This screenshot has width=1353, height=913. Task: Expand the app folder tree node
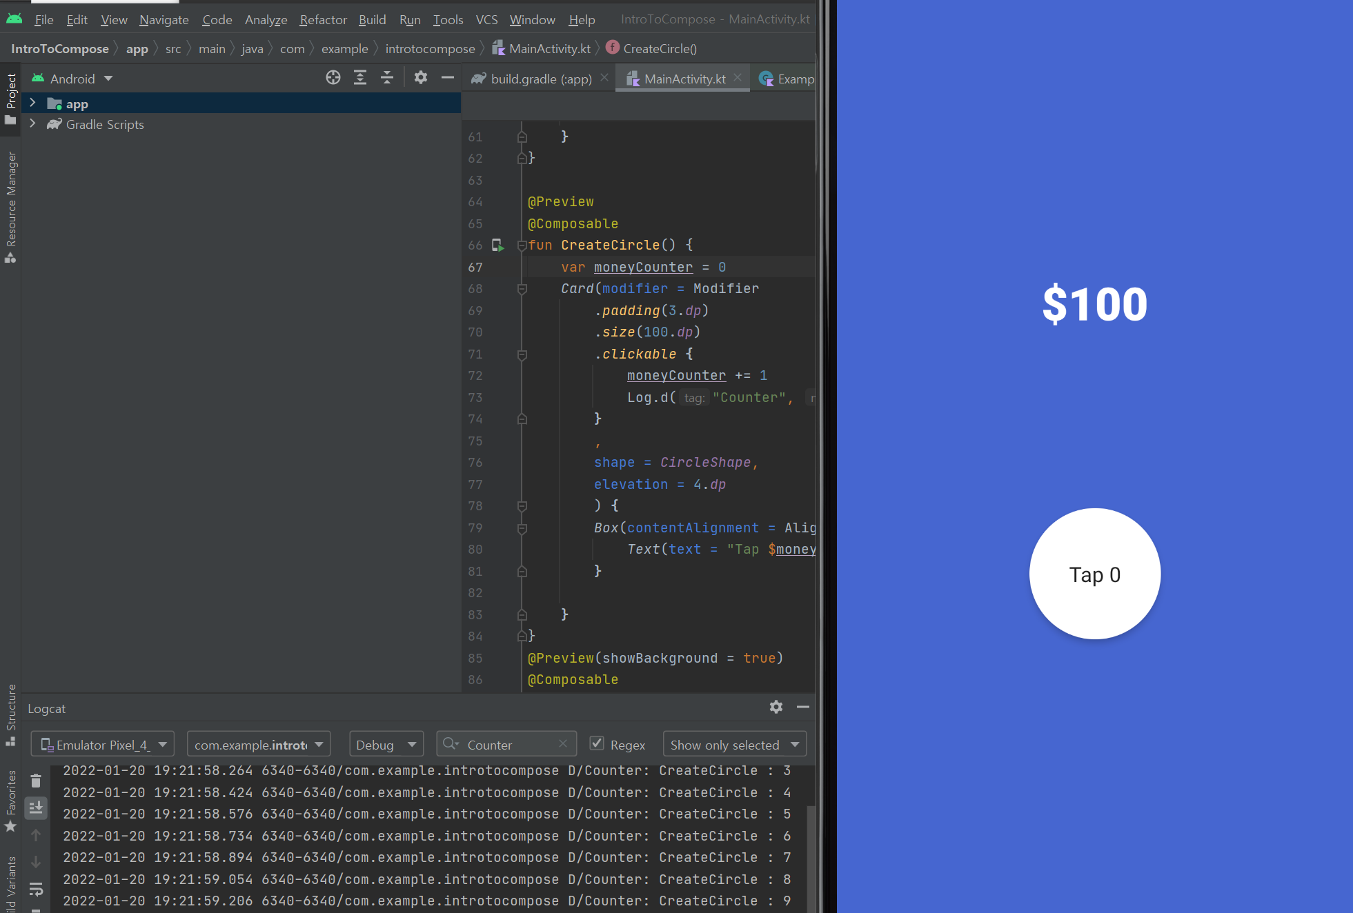[x=32, y=103]
